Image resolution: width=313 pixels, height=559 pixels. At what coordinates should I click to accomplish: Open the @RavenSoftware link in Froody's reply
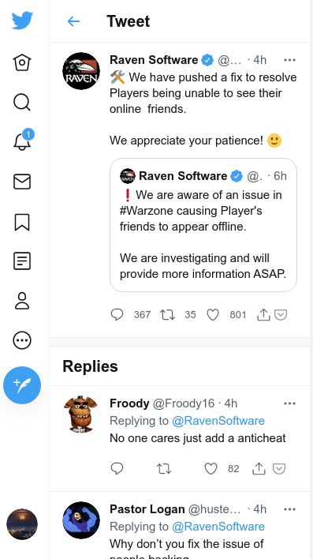point(218,421)
